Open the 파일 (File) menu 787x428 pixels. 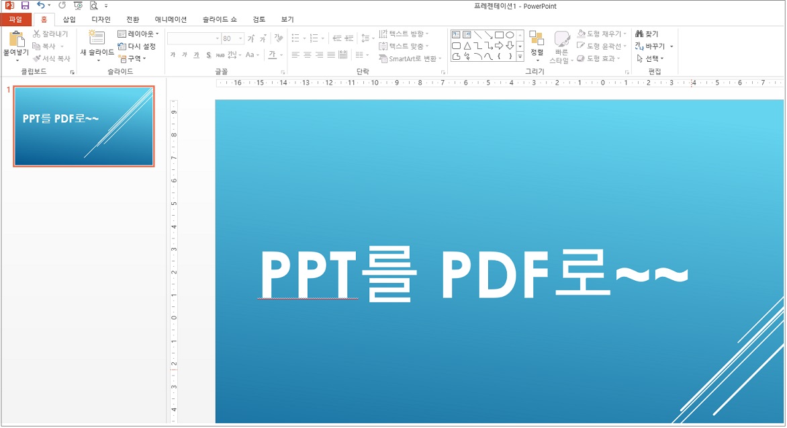tap(15, 19)
